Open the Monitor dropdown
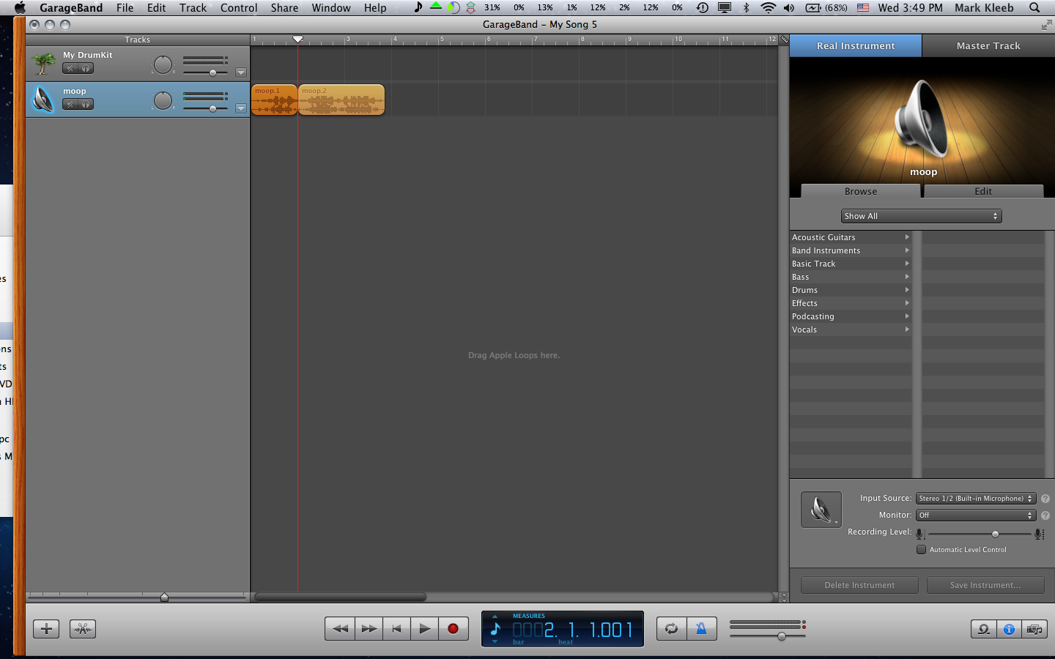 976,515
